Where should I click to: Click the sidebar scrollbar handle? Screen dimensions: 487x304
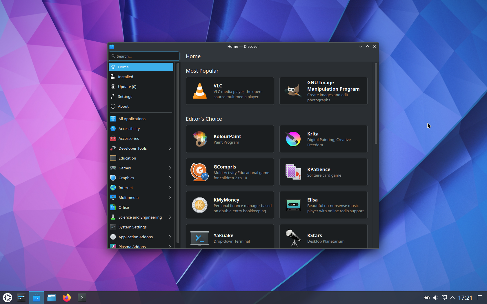click(x=177, y=153)
